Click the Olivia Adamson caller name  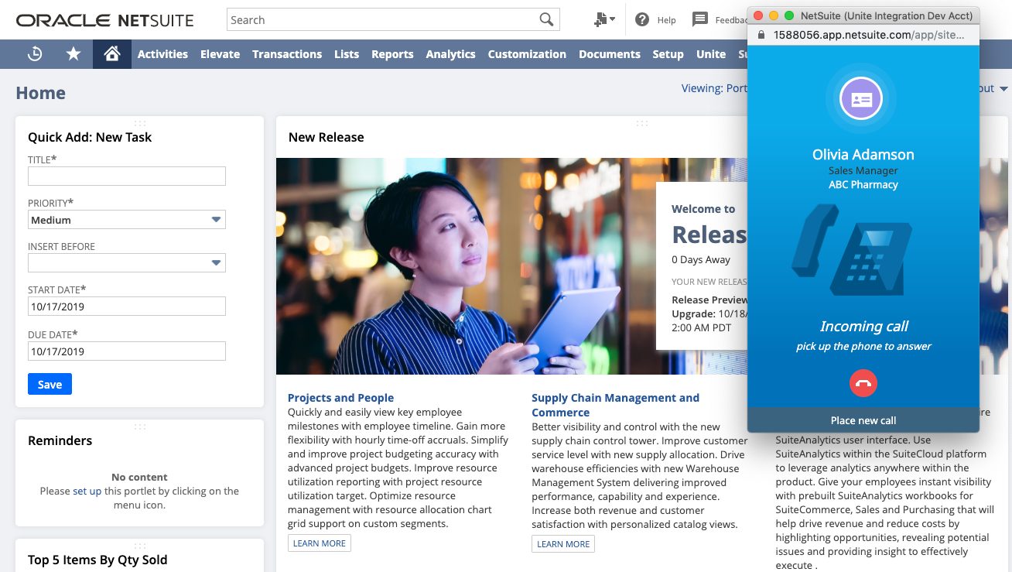[x=863, y=155]
